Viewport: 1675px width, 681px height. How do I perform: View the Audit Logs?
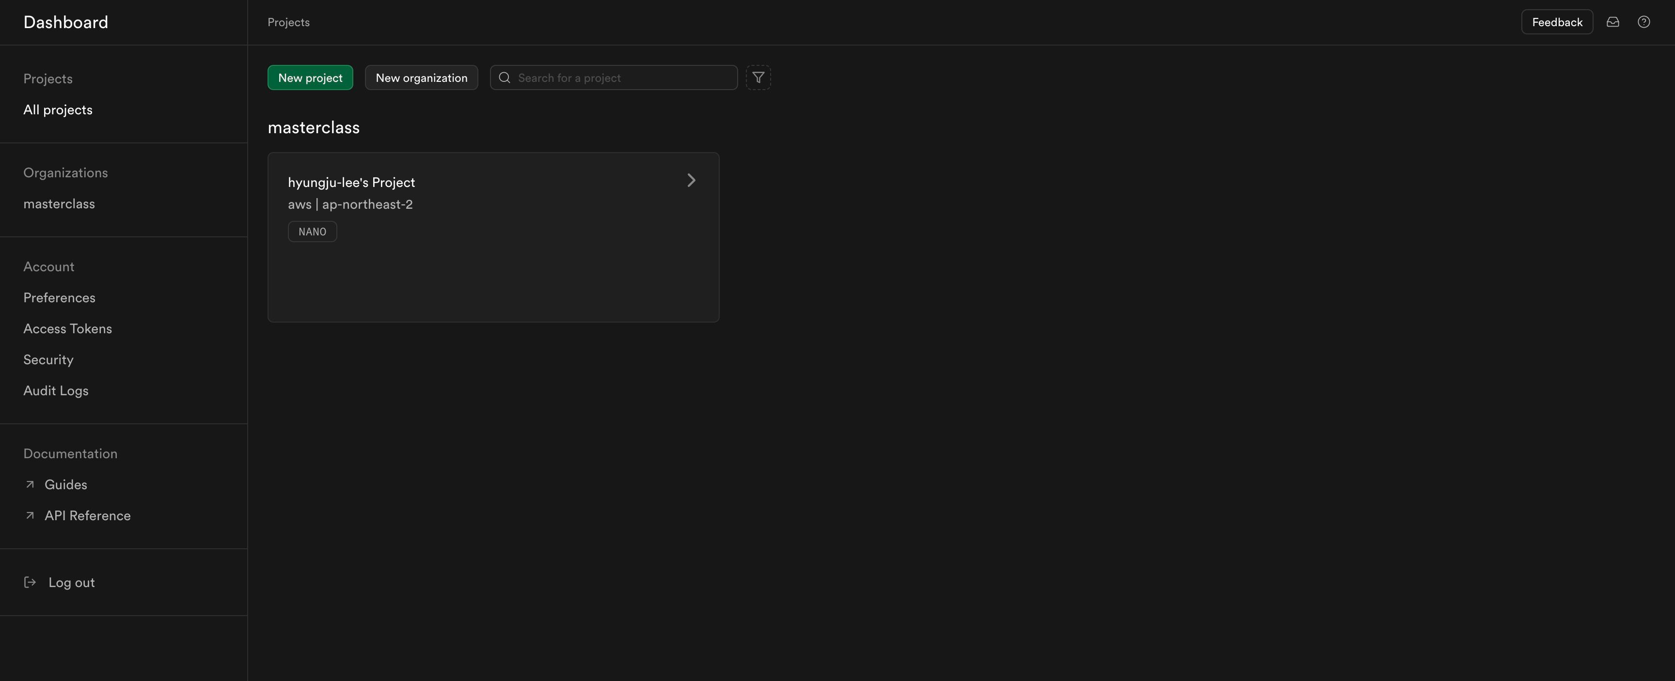tap(56, 390)
